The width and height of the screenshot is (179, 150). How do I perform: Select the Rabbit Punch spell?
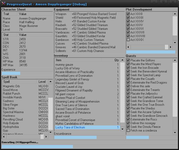click(25, 94)
